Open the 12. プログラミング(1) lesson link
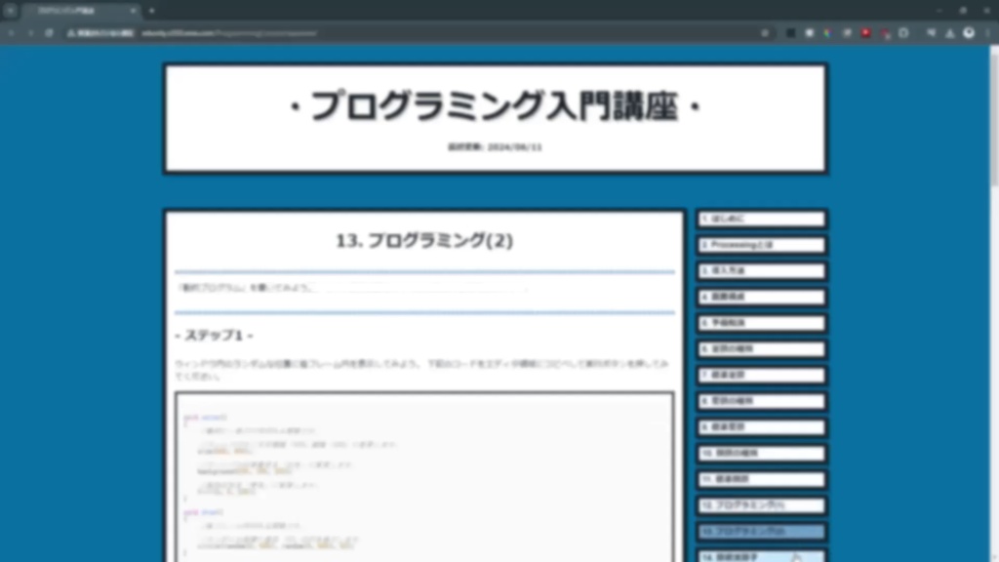The image size is (999, 562). point(759,505)
